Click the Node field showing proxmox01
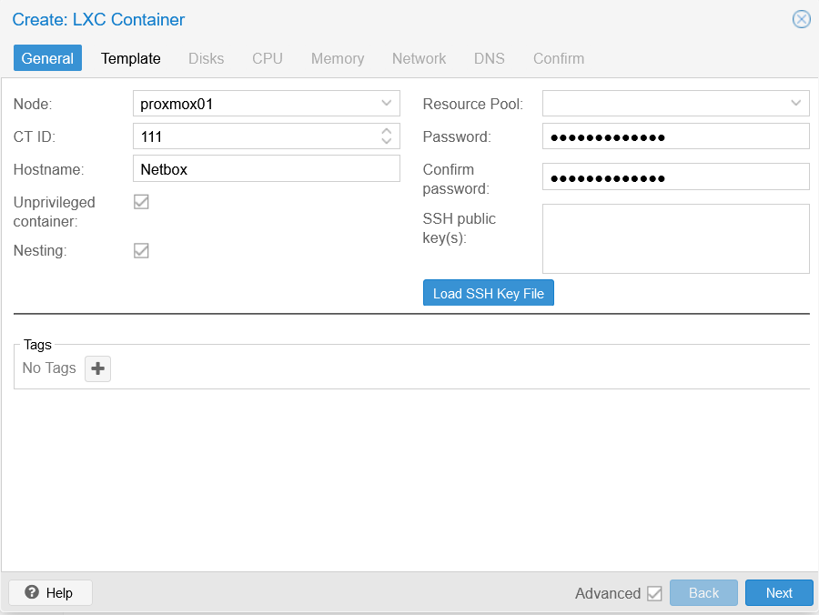 267,104
